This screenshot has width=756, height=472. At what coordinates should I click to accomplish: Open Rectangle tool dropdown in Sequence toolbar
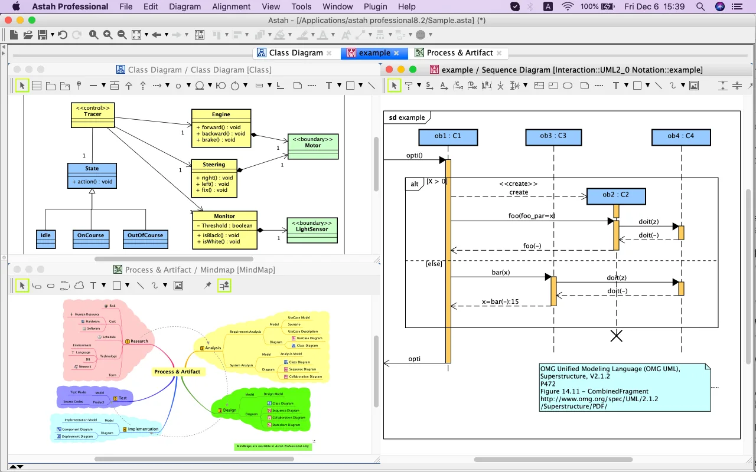coord(647,86)
